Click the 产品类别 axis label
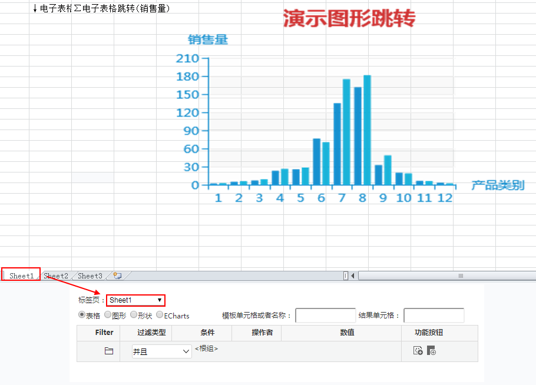536x385 pixels. click(498, 185)
